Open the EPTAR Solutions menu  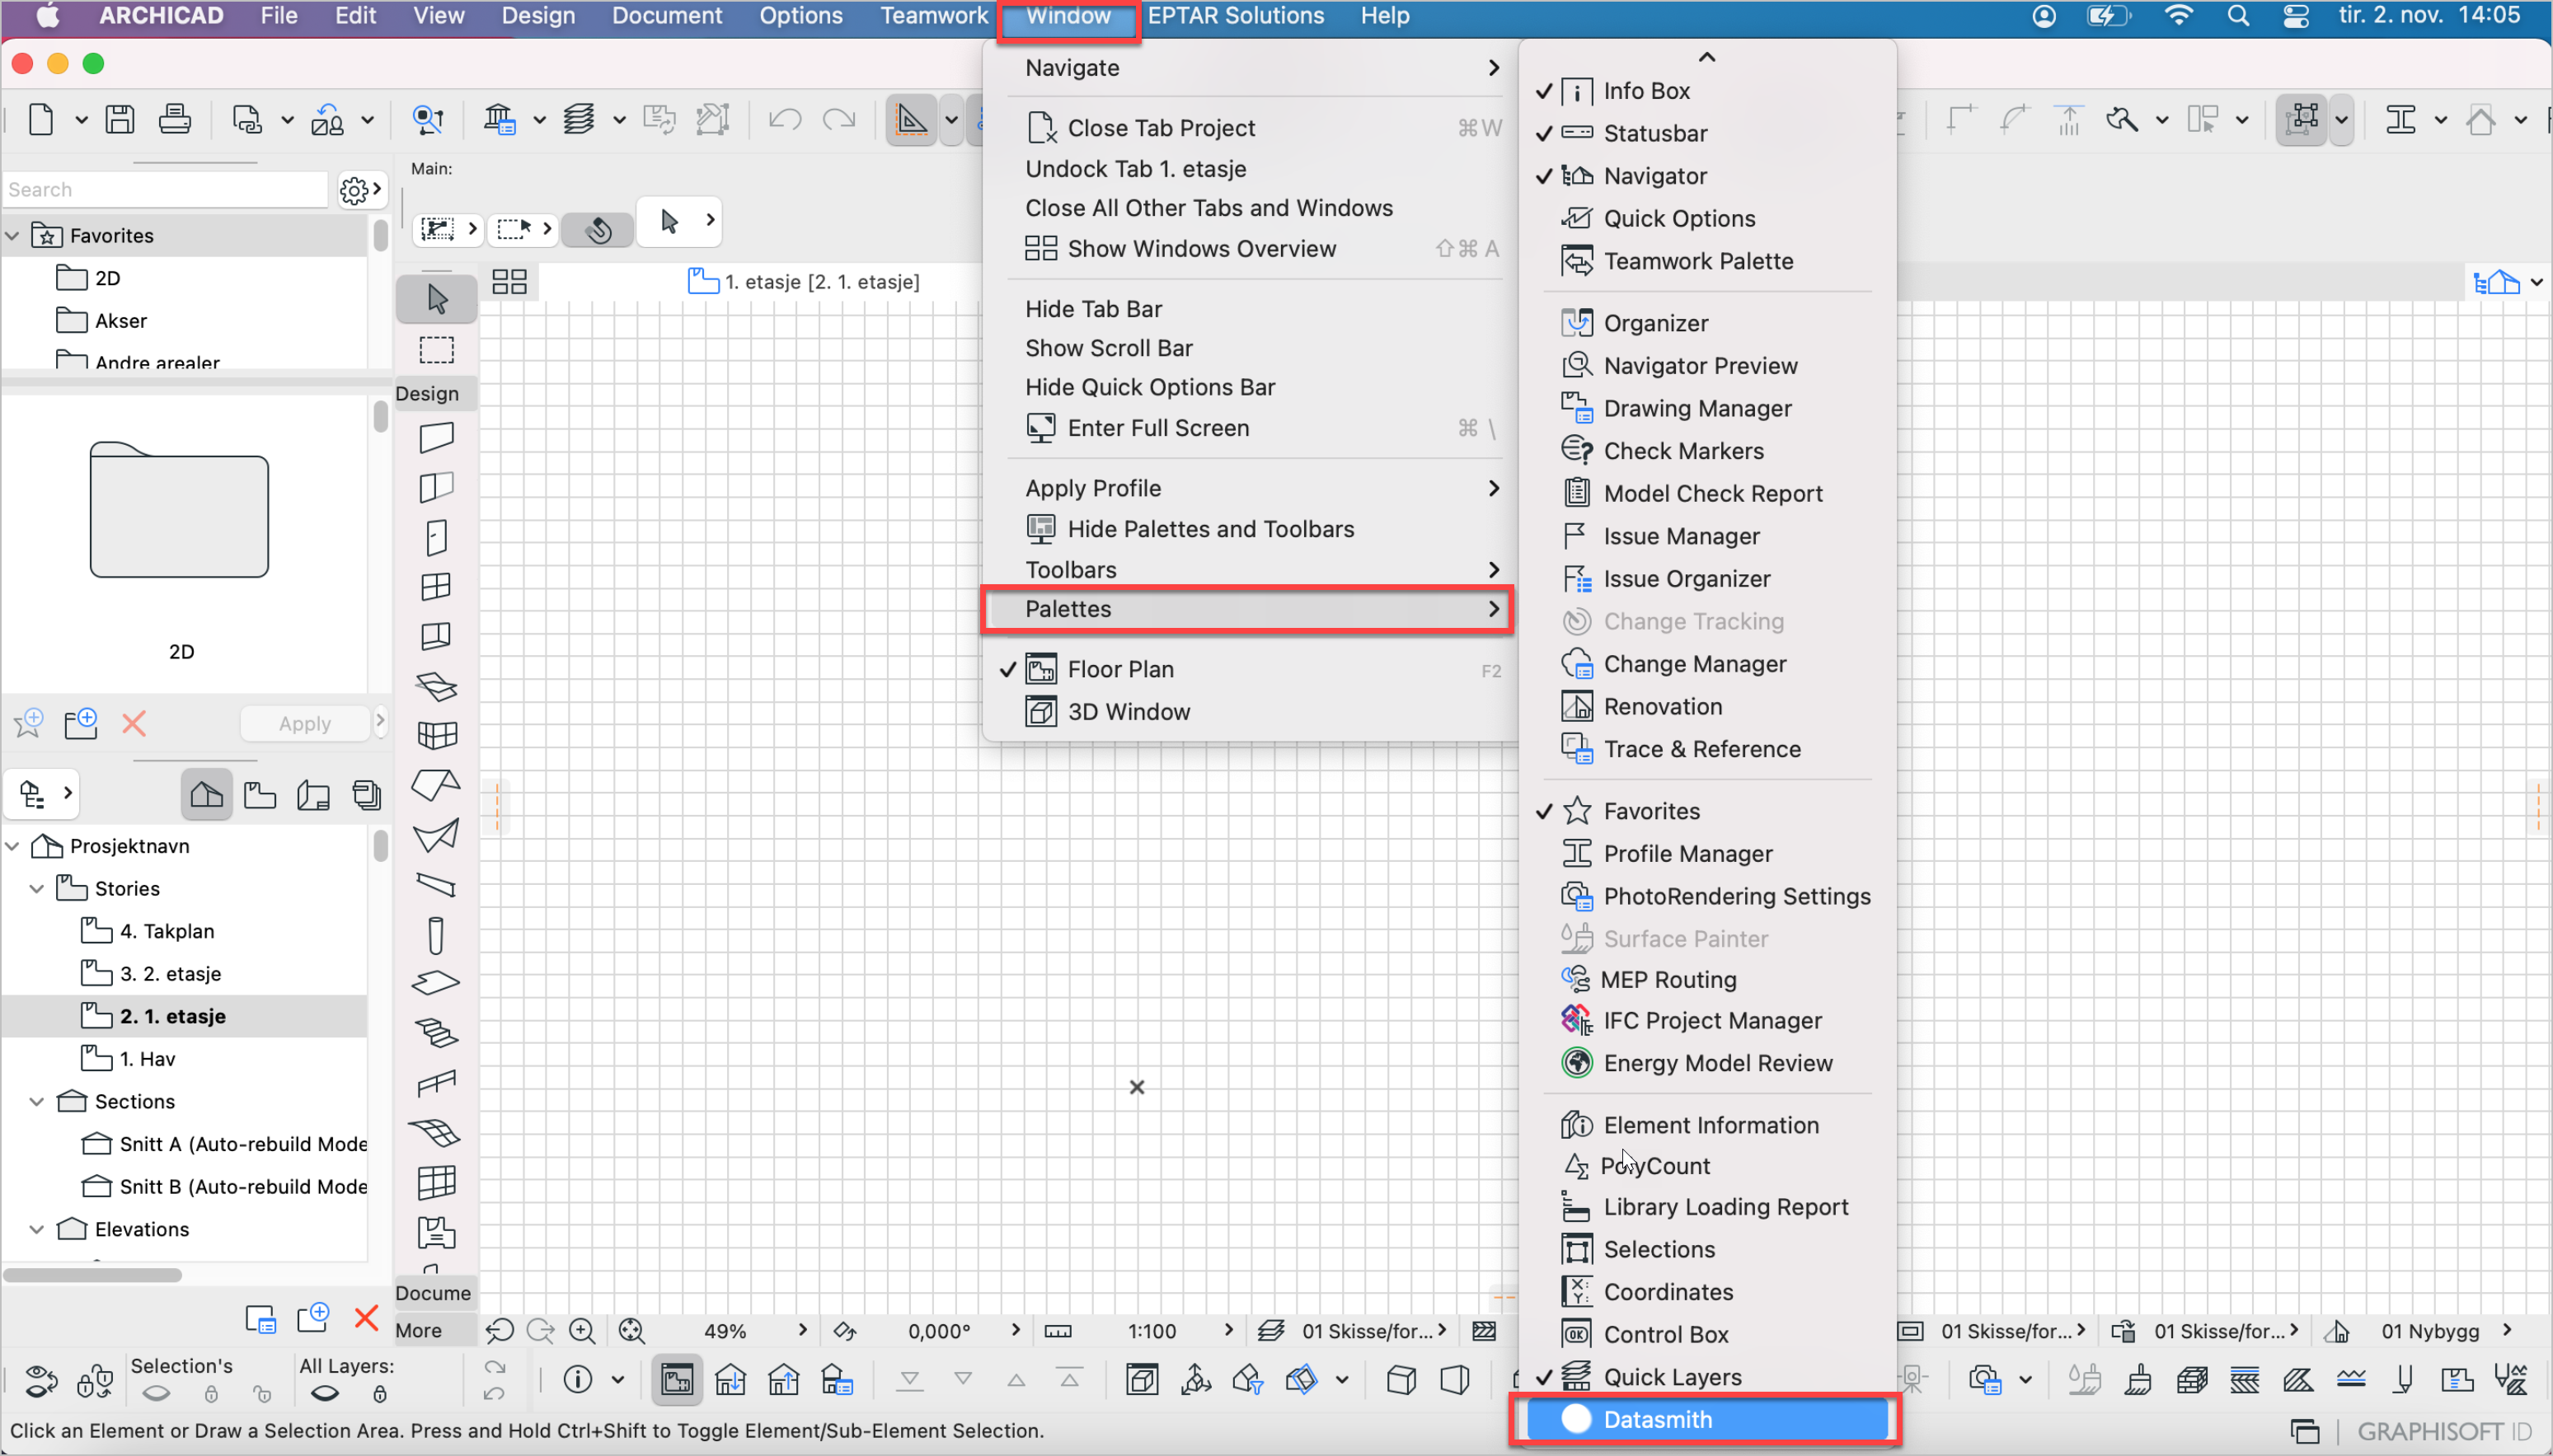tap(1236, 16)
